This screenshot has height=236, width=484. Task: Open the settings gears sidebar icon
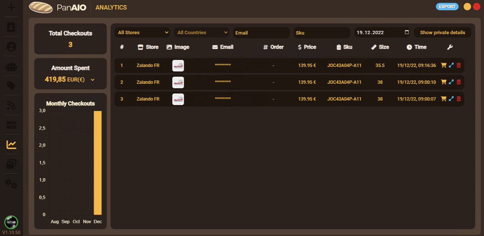coord(11,184)
